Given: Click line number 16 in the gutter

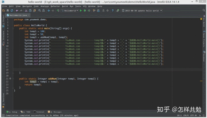Looking at the screenshot, I should point(7,64).
